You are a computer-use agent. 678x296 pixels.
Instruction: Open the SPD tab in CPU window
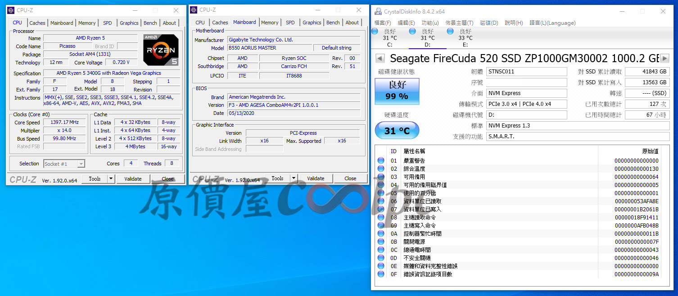pyautogui.click(x=108, y=23)
